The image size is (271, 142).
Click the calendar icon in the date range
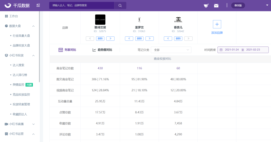point(221,50)
